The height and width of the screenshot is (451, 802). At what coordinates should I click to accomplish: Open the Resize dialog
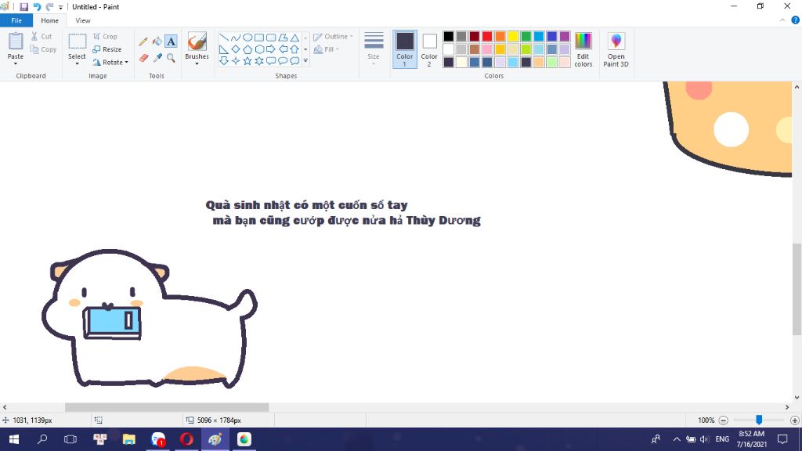click(x=107, y=49)
